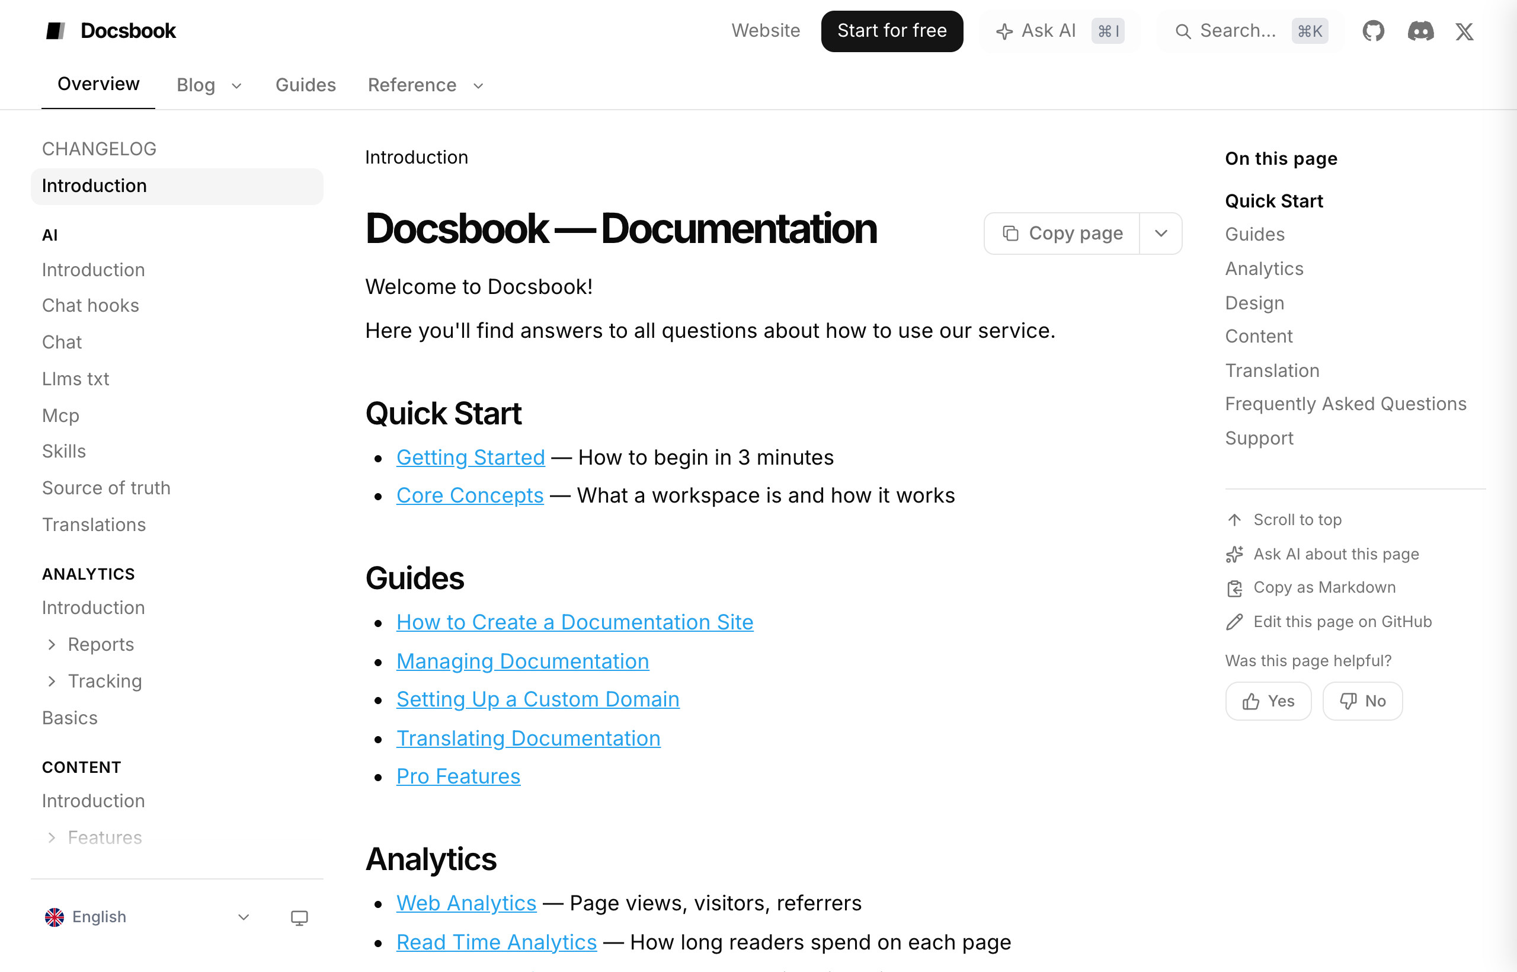Click the Ask AI sparkle icon

pos(1004,31)
